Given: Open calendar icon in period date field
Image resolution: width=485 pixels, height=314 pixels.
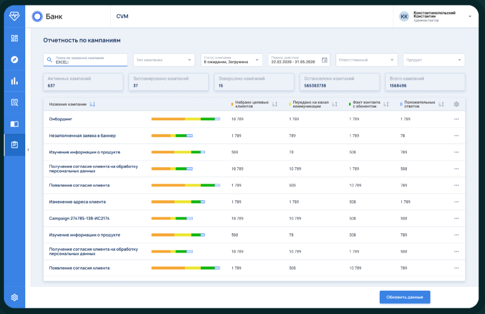Looking at the screenshot, I should (x=324, y=60).
